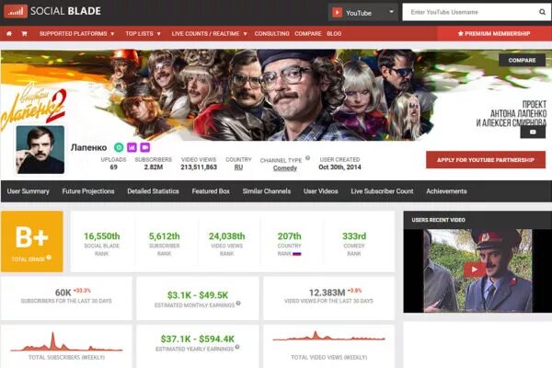This screenshot has width=552, height=368.
Task: Click the green circular badge next to Лапенко
Action: point(119,147)
